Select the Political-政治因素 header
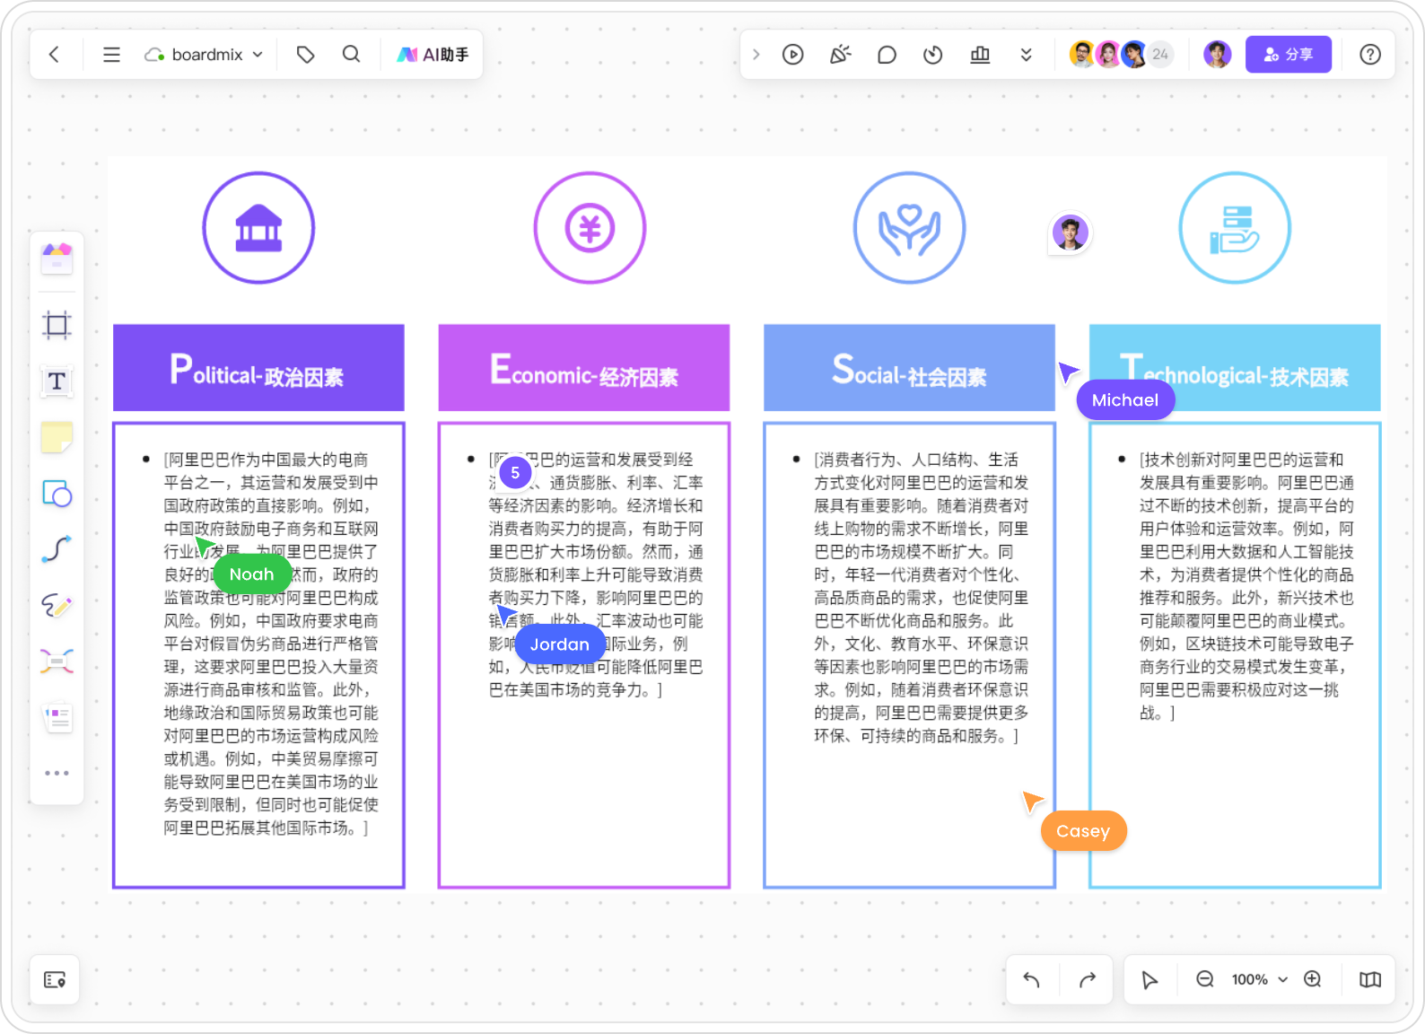Screen dimensions: 1425x1034 point(258,368)
